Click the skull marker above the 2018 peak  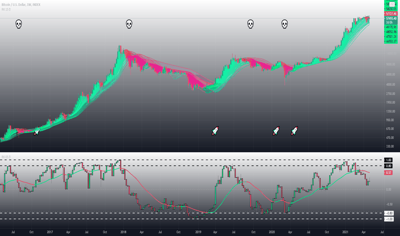129,24
